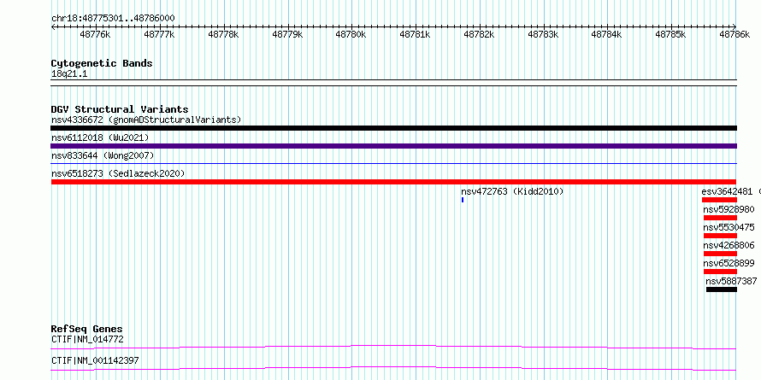Click the 48786k ruler tick label
Image resolution: width=761 pixels, height=380 pixels.
tap(734, 34)
